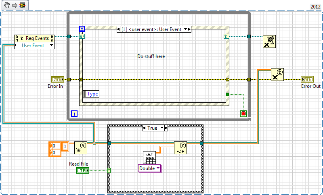Select the loop iteration terminal
This screenshot has width=323, height=195.
pos(74,114)
